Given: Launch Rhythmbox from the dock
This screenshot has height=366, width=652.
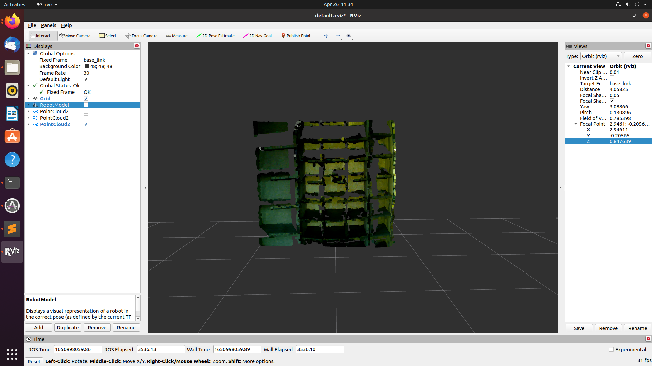Looking at the screenshot, I should (x=12, y=90).
